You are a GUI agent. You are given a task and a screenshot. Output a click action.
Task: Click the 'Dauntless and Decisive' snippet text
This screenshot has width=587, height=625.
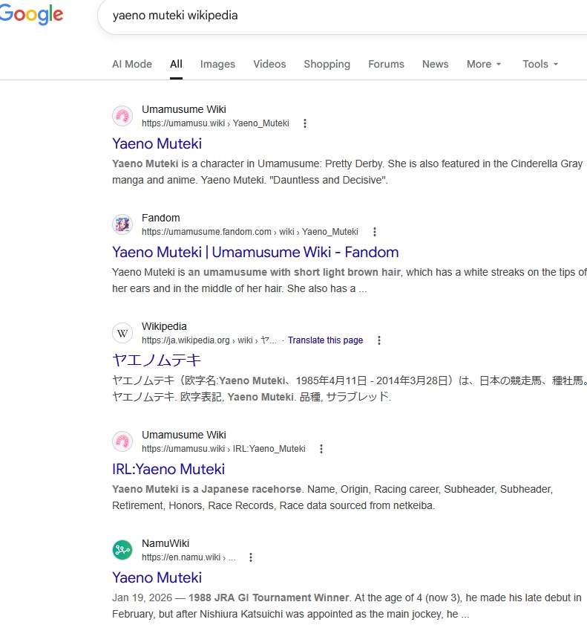[328, 180]
